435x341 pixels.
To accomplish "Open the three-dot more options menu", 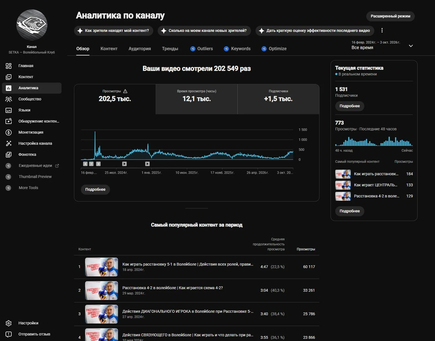I will point(382,30).
